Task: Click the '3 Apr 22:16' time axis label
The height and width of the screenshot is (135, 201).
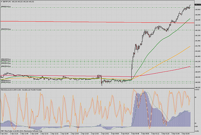Action: 44,134
